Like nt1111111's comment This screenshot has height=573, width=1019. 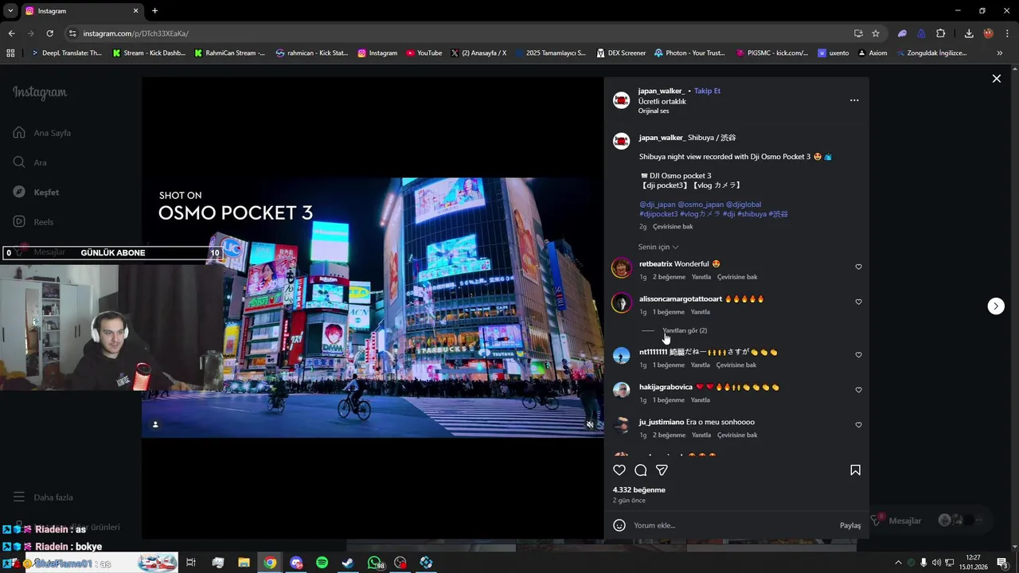(858, 355)
